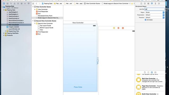Open the Segue type dropdown
The height and width of the screenshot is (95, 169).
[155, 12]
